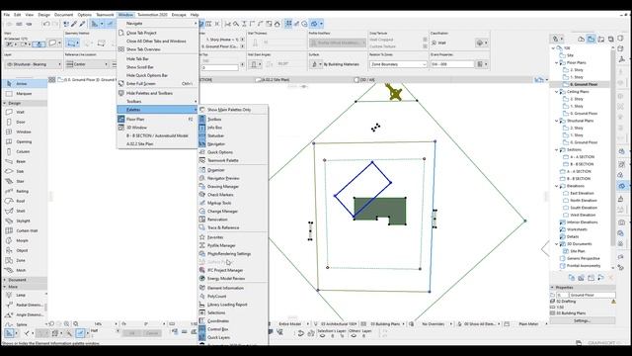
Task: Toggle the Coordinates palette
Action: 233,320
